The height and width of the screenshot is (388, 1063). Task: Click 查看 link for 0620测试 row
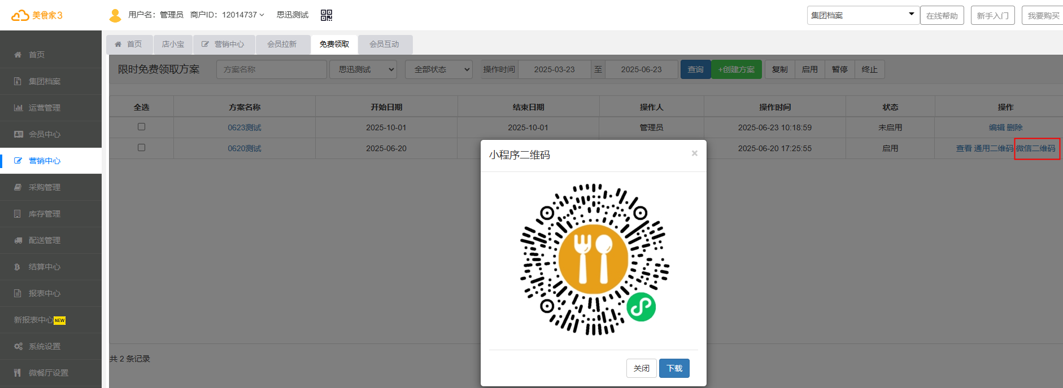[x=964, y=148]
